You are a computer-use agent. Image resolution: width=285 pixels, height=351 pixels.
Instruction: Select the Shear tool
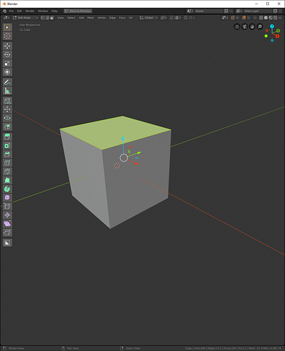[x=7, y=224]
